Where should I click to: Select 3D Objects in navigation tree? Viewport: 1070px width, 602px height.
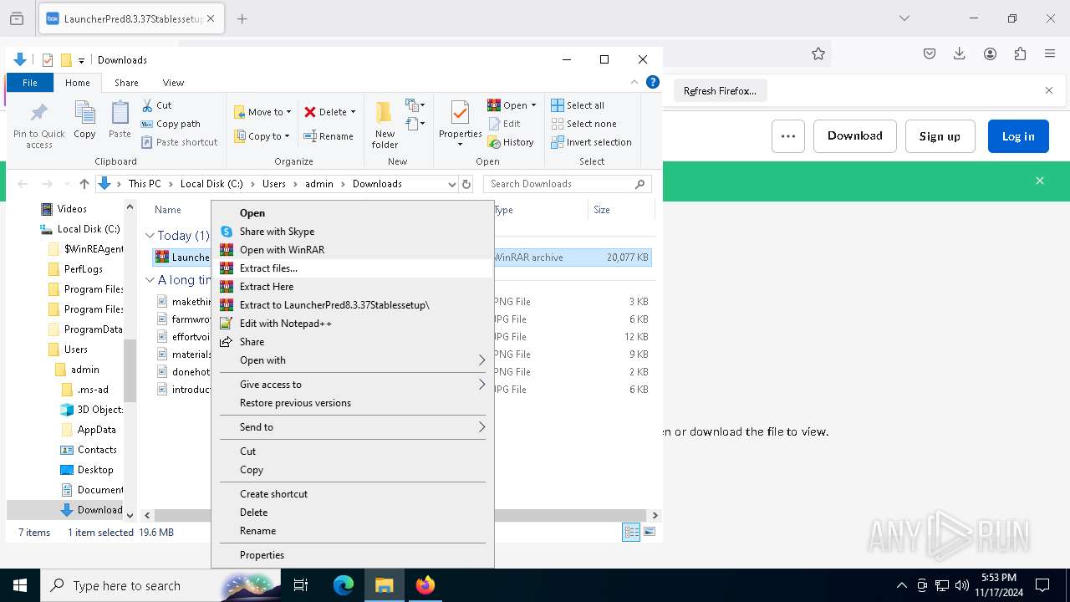coord(92,410)
